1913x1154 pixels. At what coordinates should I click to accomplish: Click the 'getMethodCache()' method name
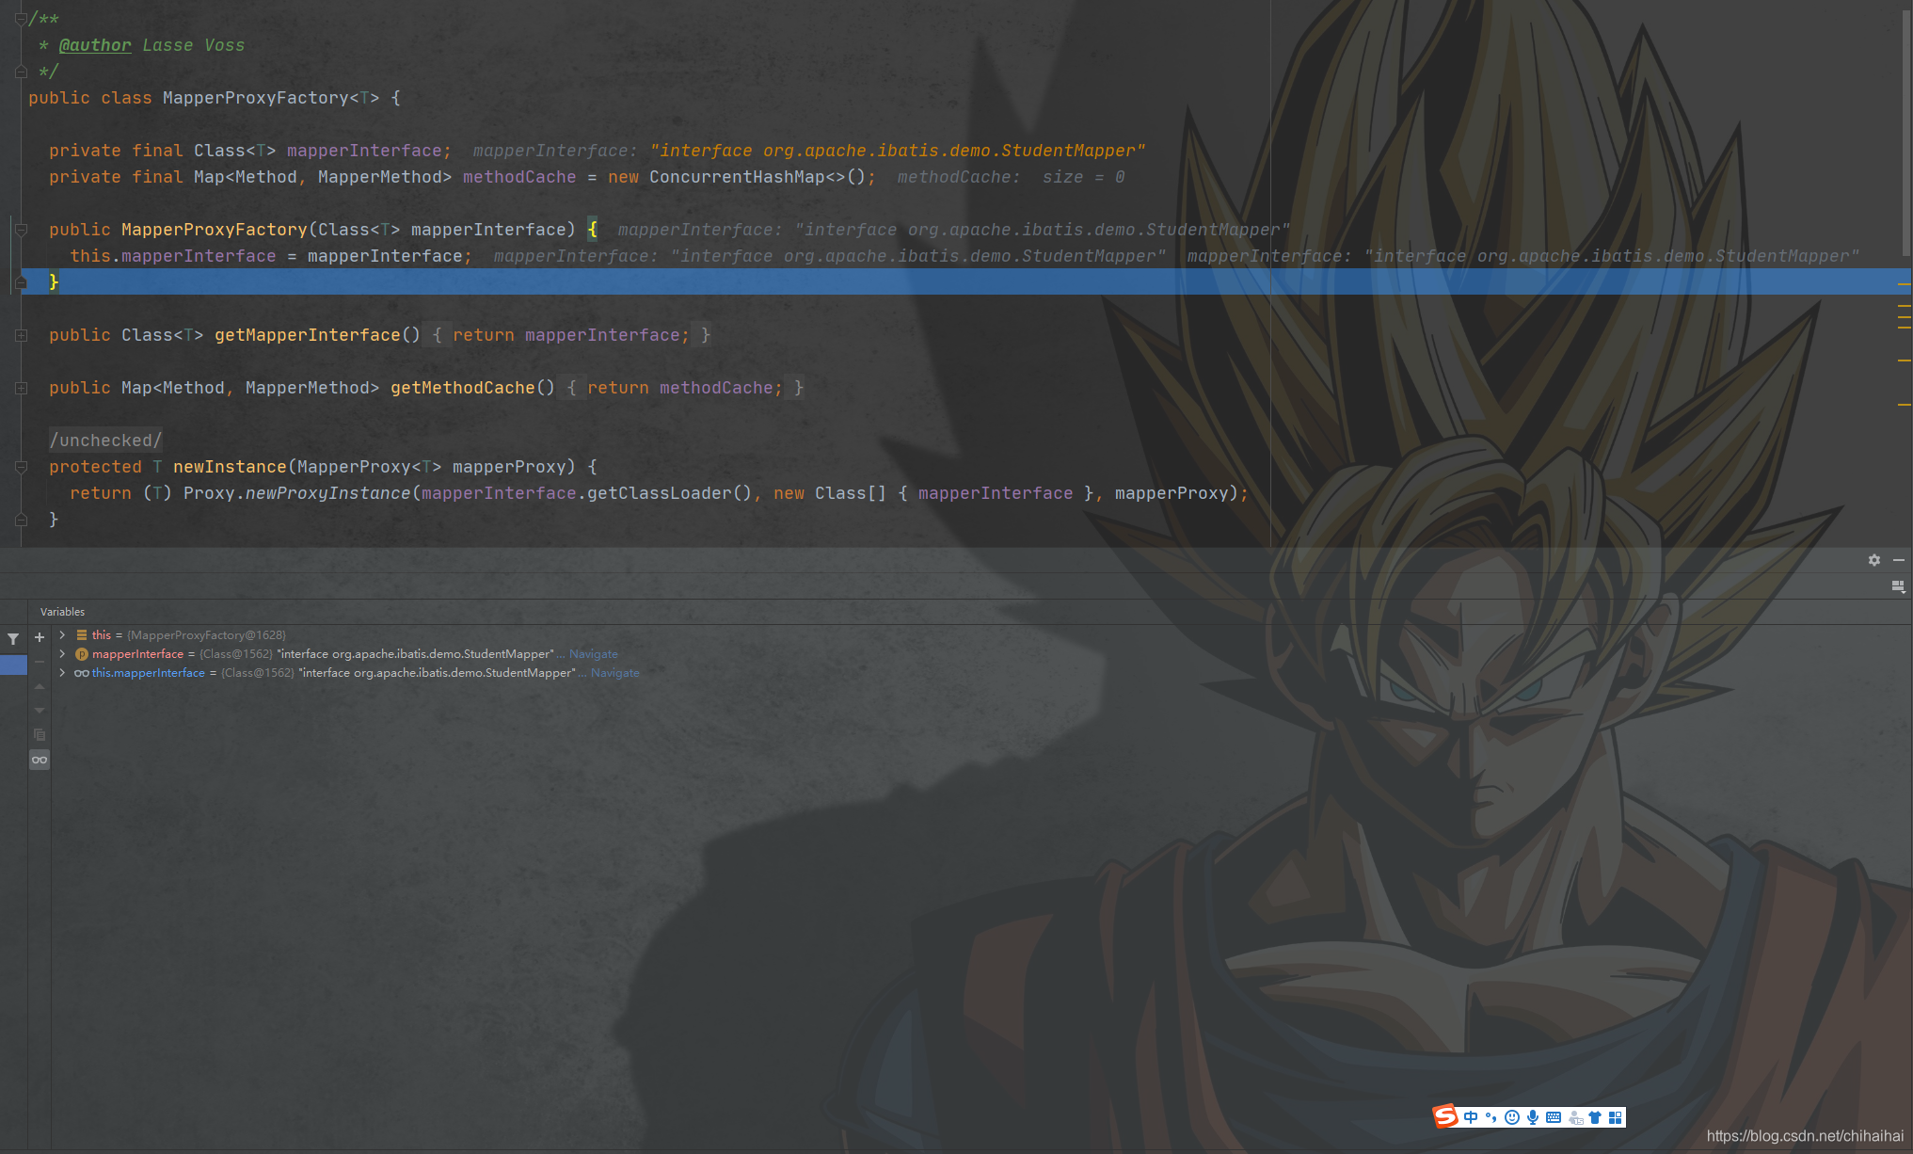tap(472, 388)
